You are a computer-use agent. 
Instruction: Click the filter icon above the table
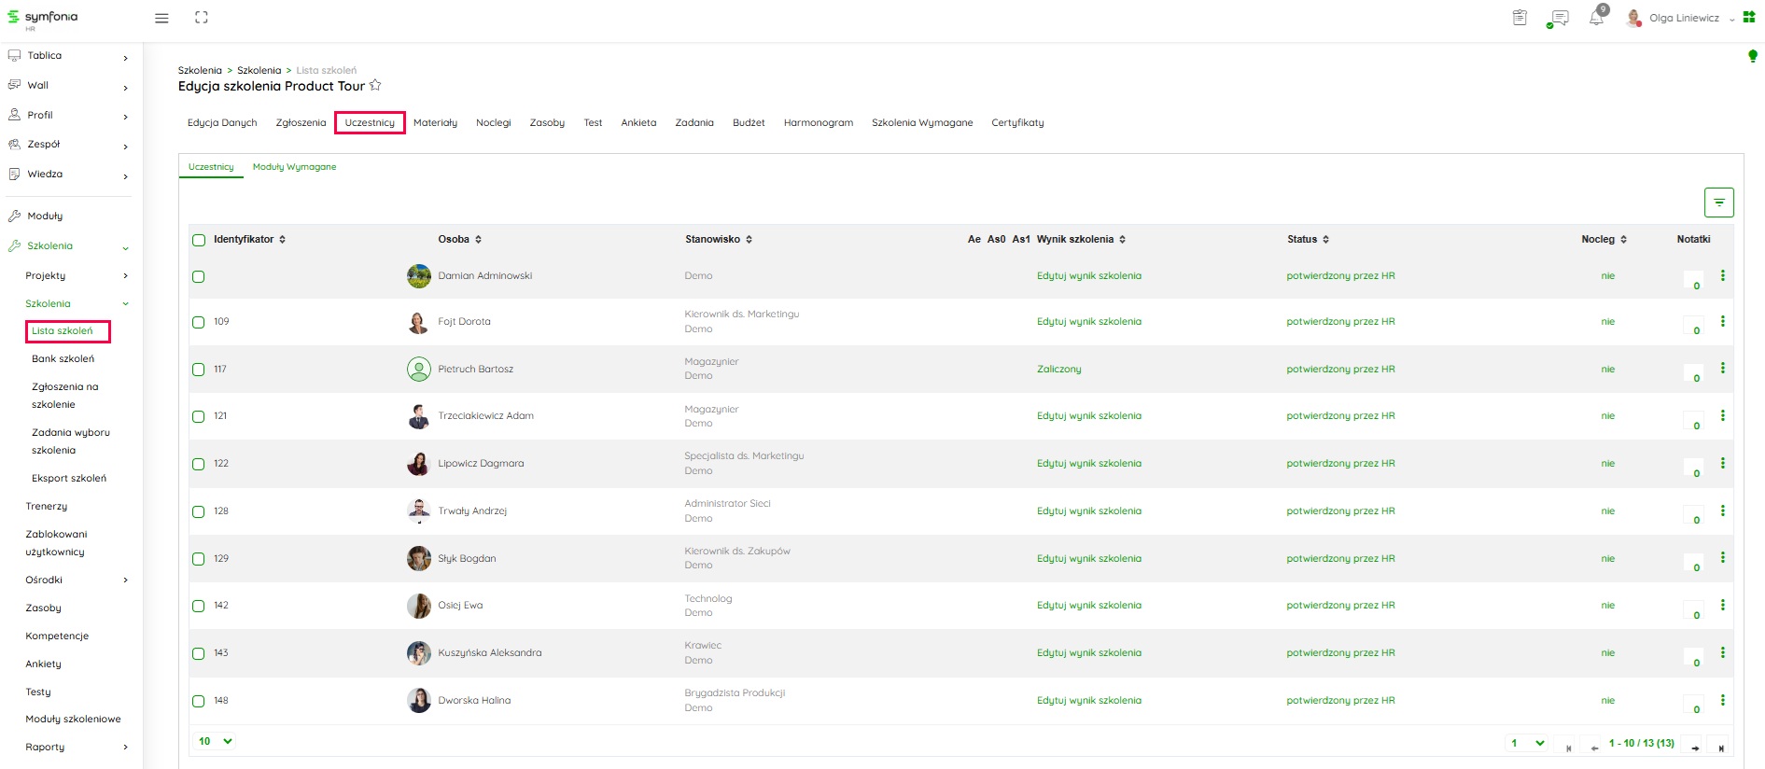tap(1718, 203)
